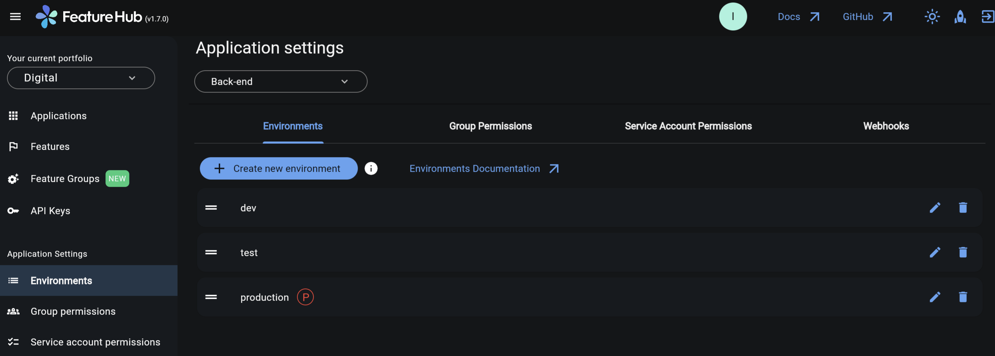
Task: Open the hamburger navigation menu
Action: coord(15,17)
